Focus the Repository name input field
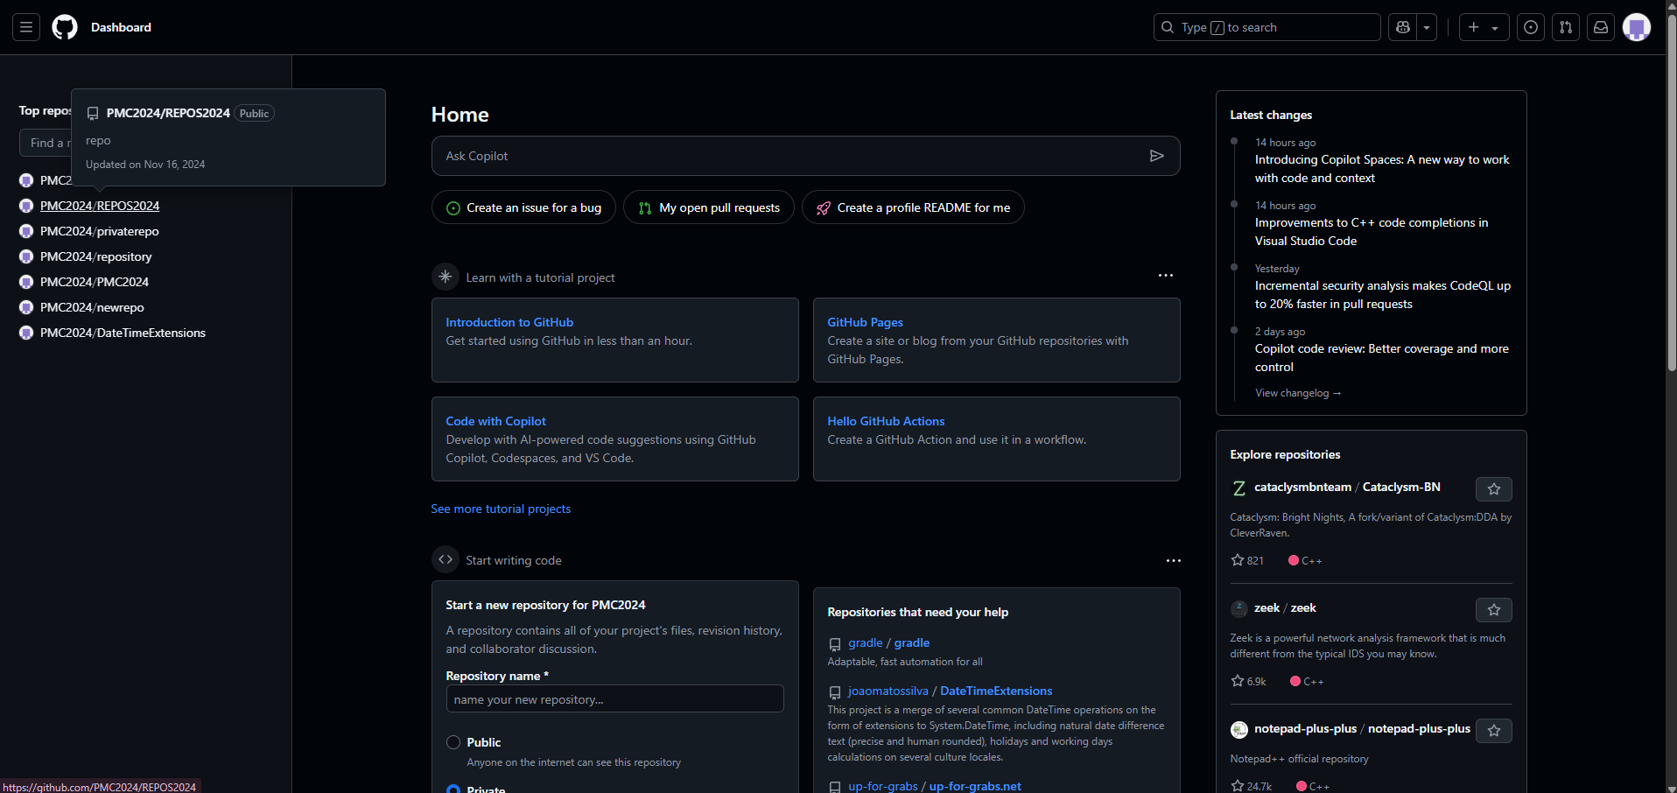The width and height of the screenshot is (1677, 793). pos(614,699)
